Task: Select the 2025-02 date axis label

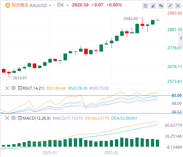Action: click(111, 152)
